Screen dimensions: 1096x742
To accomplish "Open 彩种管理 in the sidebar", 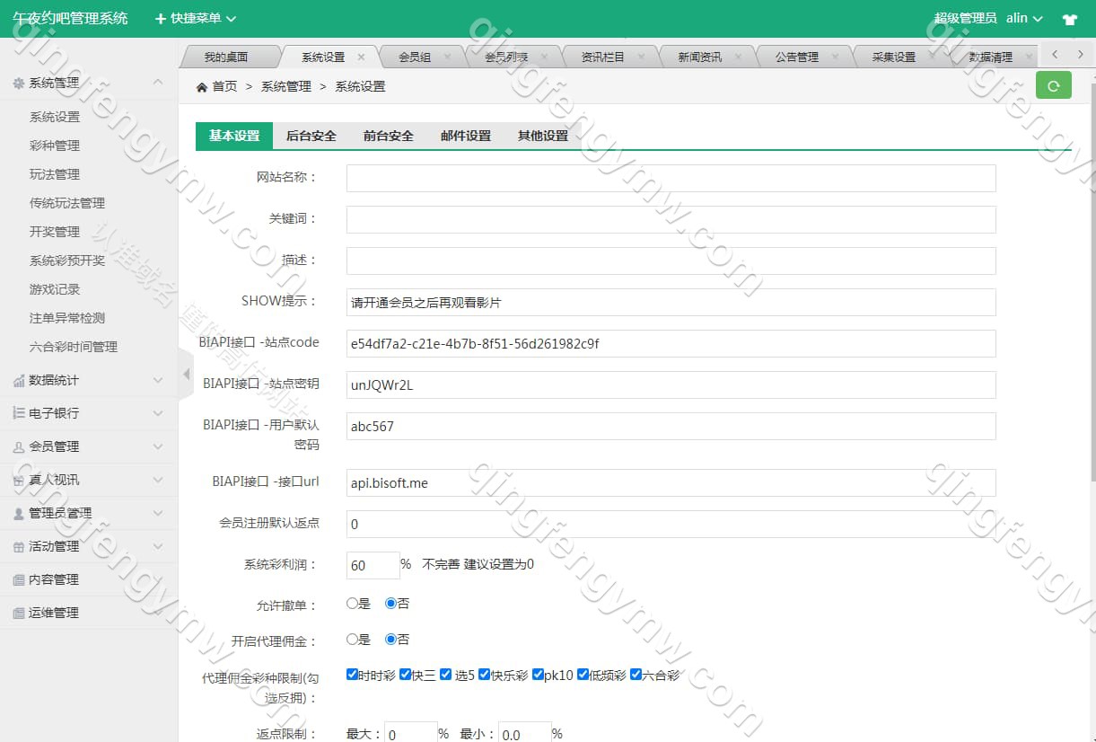I will (55, 146).
